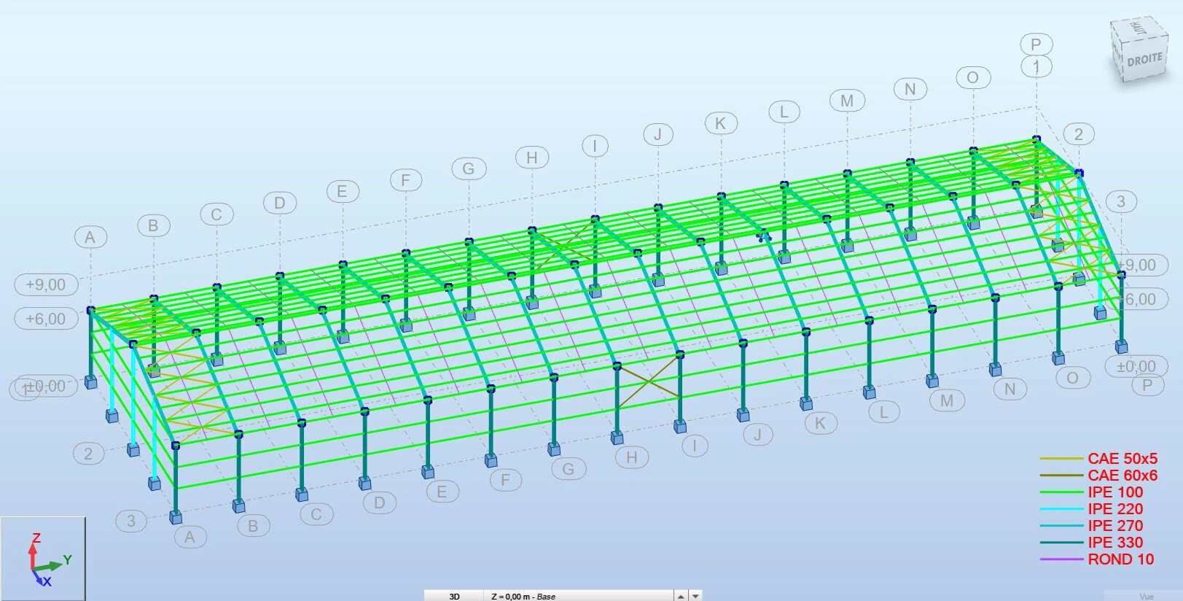The image size is (1183, 601).
Task: Click the DROITE face of the view cube
Action: 1144,61
